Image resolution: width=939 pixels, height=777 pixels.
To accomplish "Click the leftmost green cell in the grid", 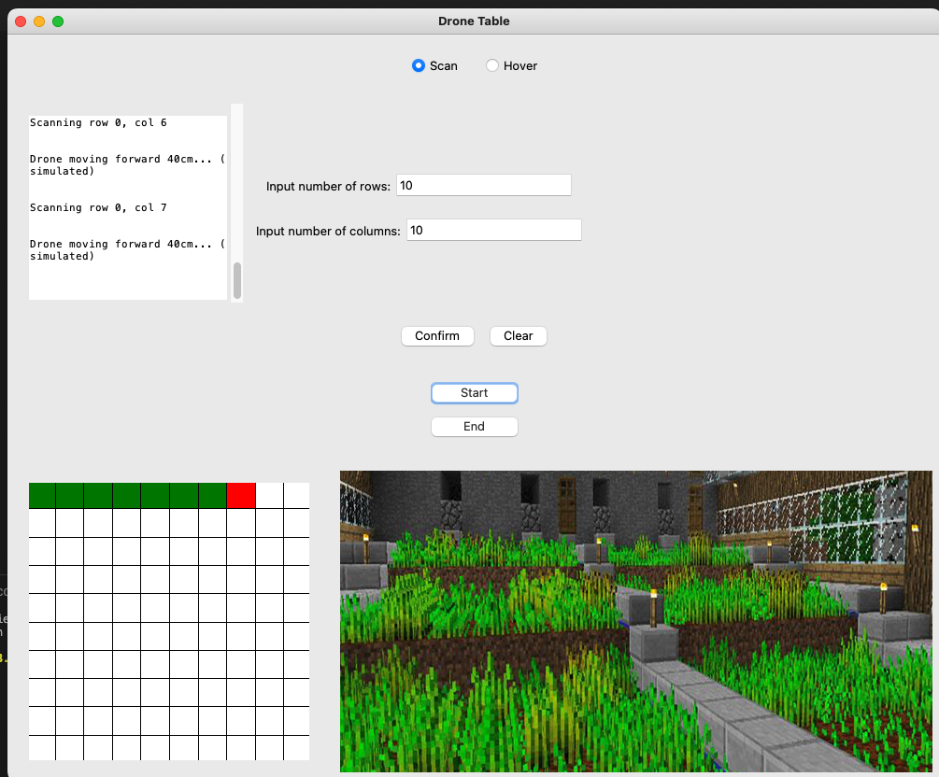I will [42, 496].
